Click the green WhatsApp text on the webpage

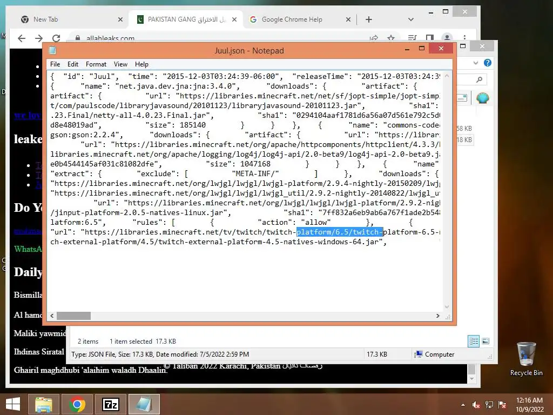click(x=28, y=249)
